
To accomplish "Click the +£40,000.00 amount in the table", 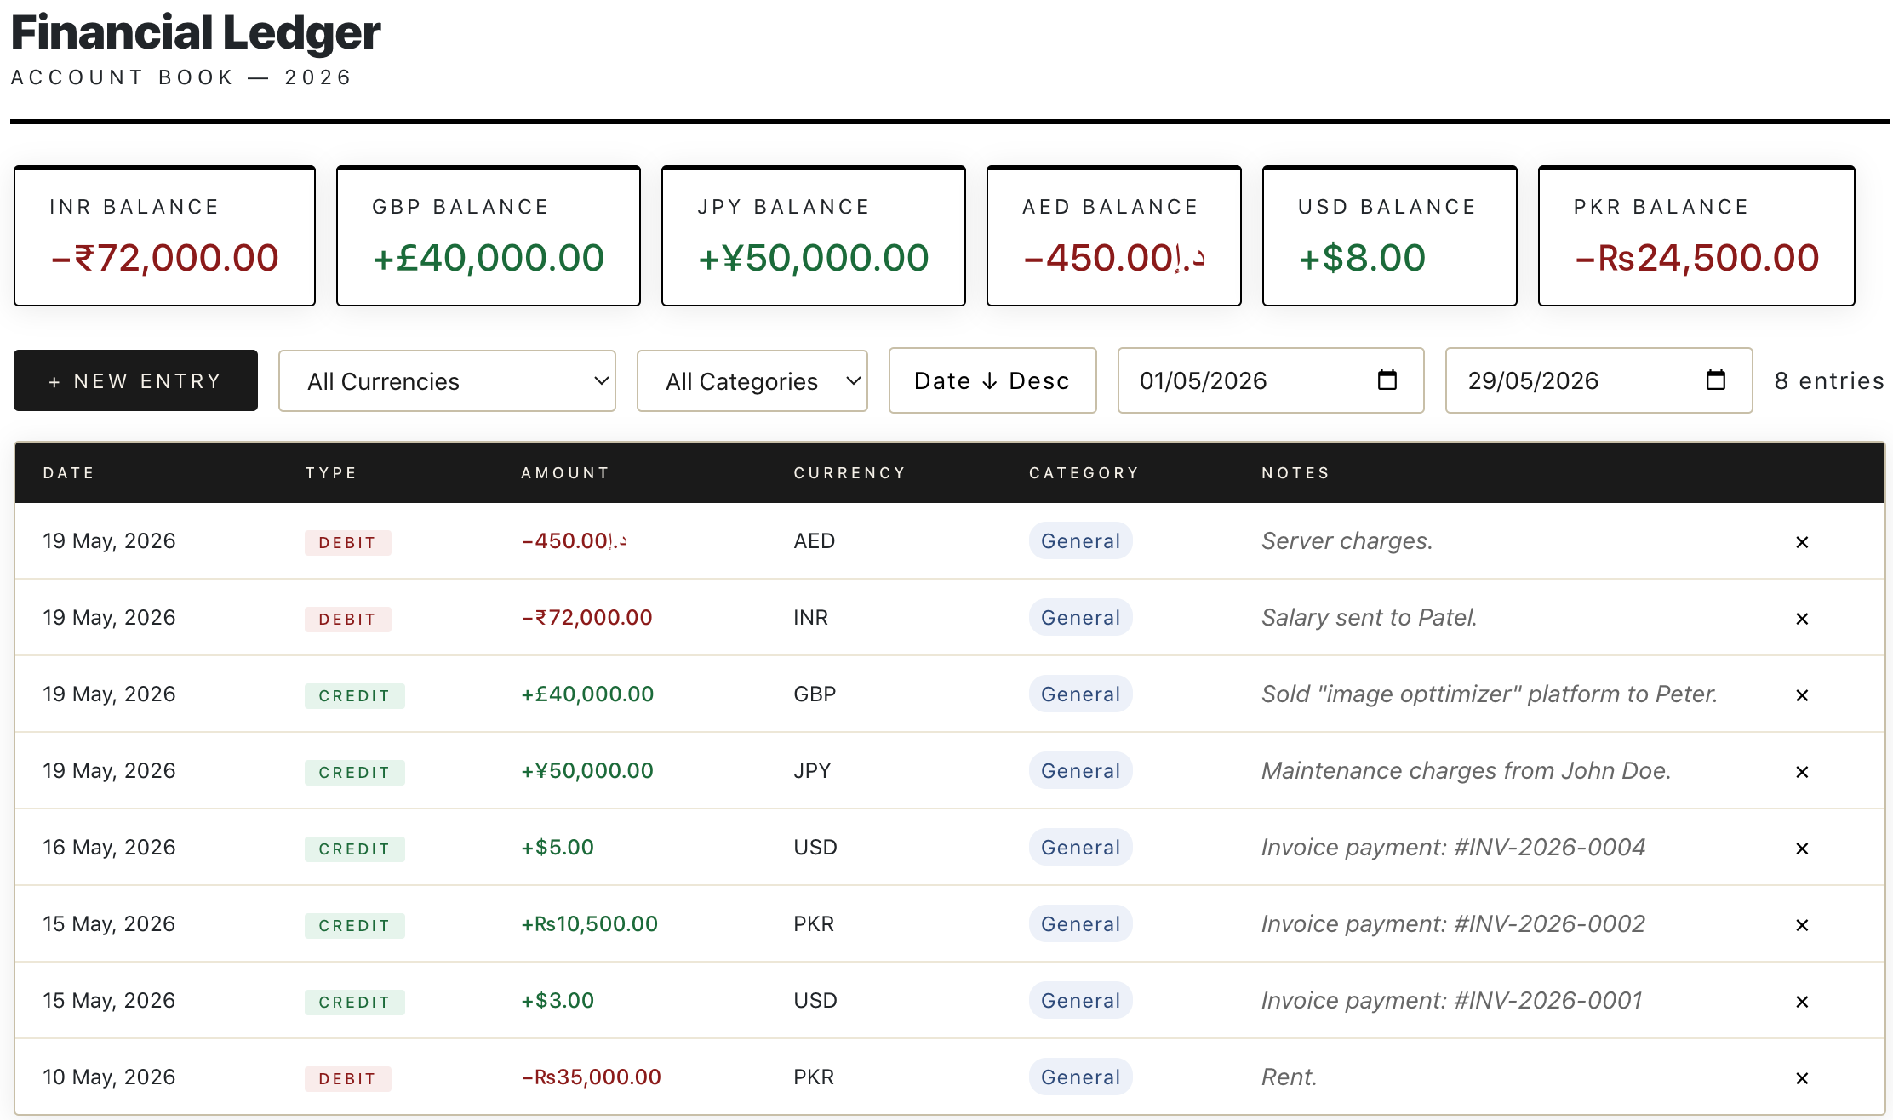I will click(587, 694).
